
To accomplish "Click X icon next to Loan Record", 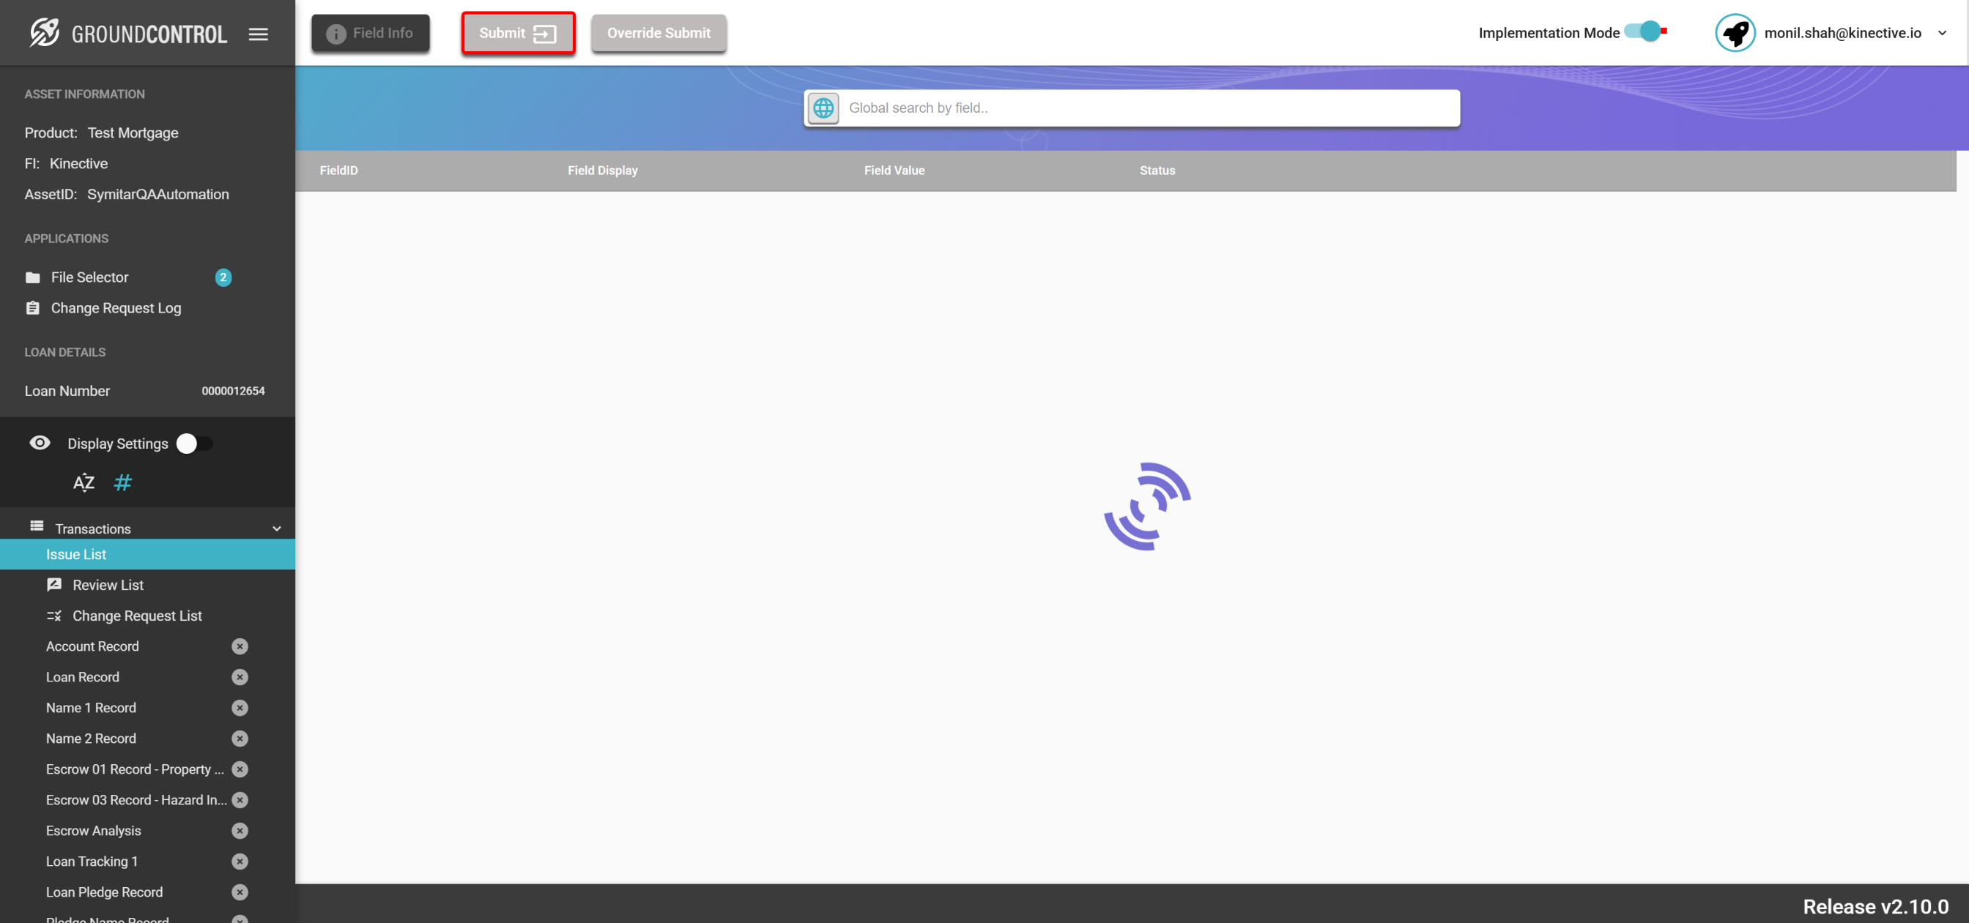I will pyautogui.click(x=240, y=677).
